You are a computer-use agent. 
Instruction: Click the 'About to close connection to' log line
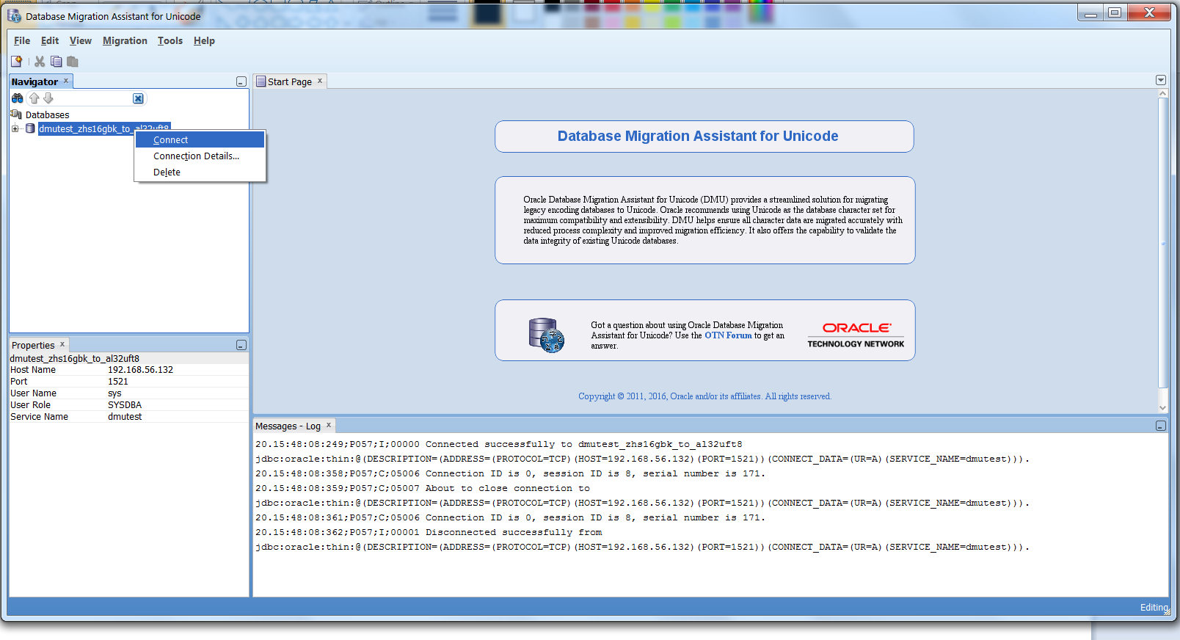coord(423,488)
